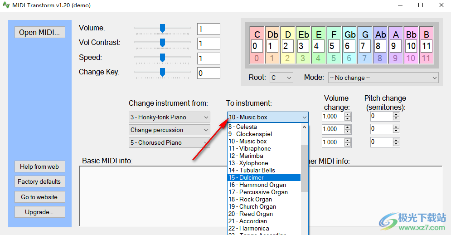Click the Volume slider handle
This screenshot has width=451, height=235.
click(x=162, y=28)
